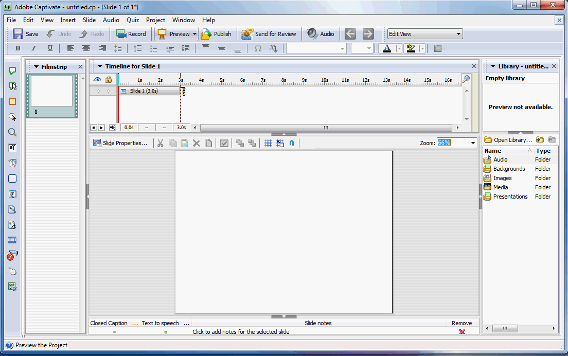568x356 pixels.
Task: Delete selected object with X icon
Action: [x=197, y=143]
